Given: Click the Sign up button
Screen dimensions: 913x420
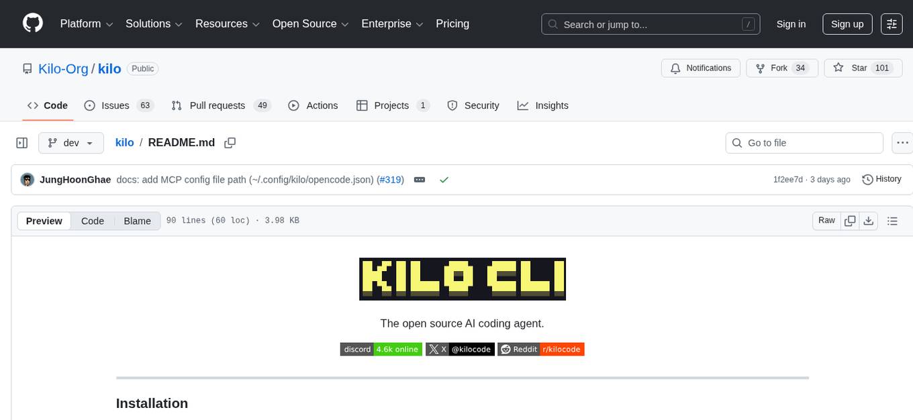Looking at the screenshot, I should click(x=847, y=23).
